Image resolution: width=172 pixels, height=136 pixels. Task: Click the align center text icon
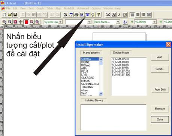pyautogui.click(x=138, y=15)
